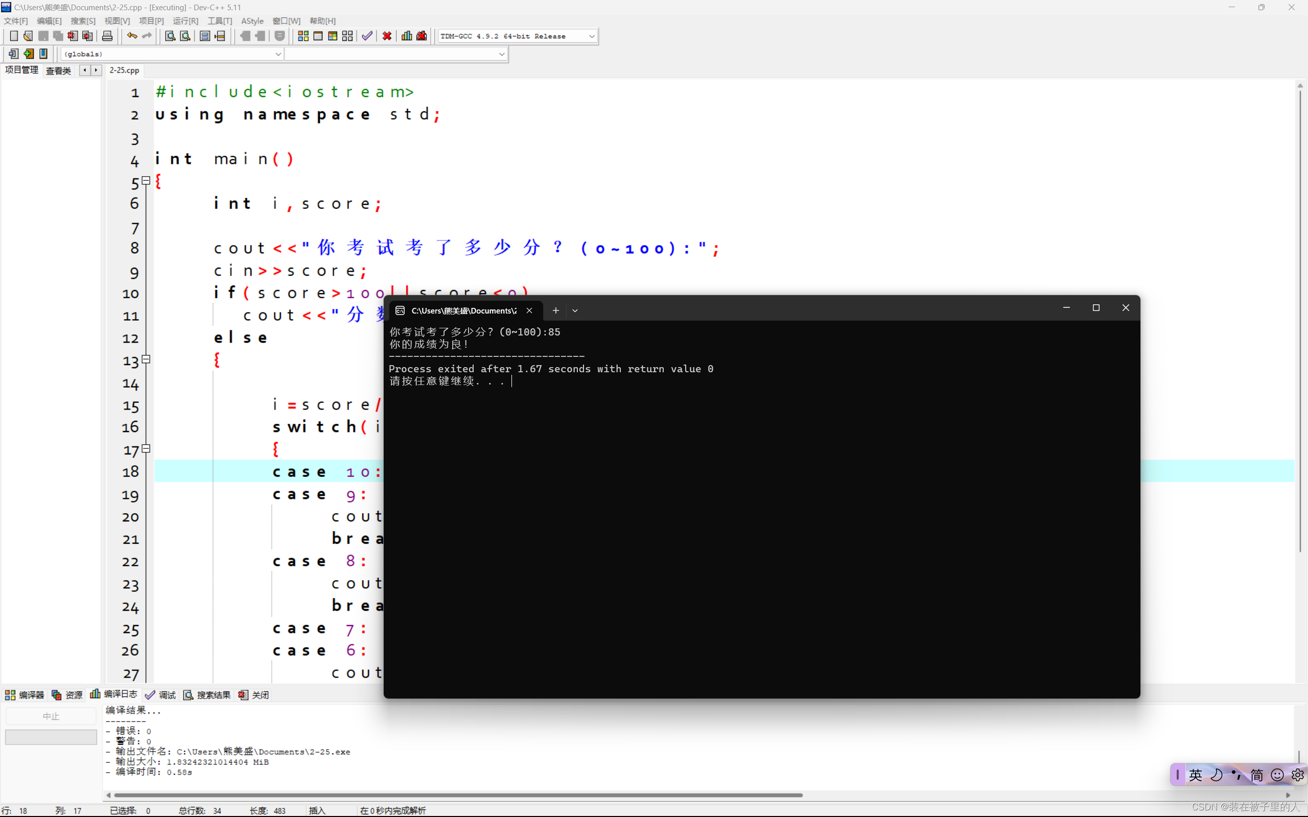The width and height of the screenshot is (1308, 817).
Task: Toggle the fold box at line 17
Action: [146, 448]
